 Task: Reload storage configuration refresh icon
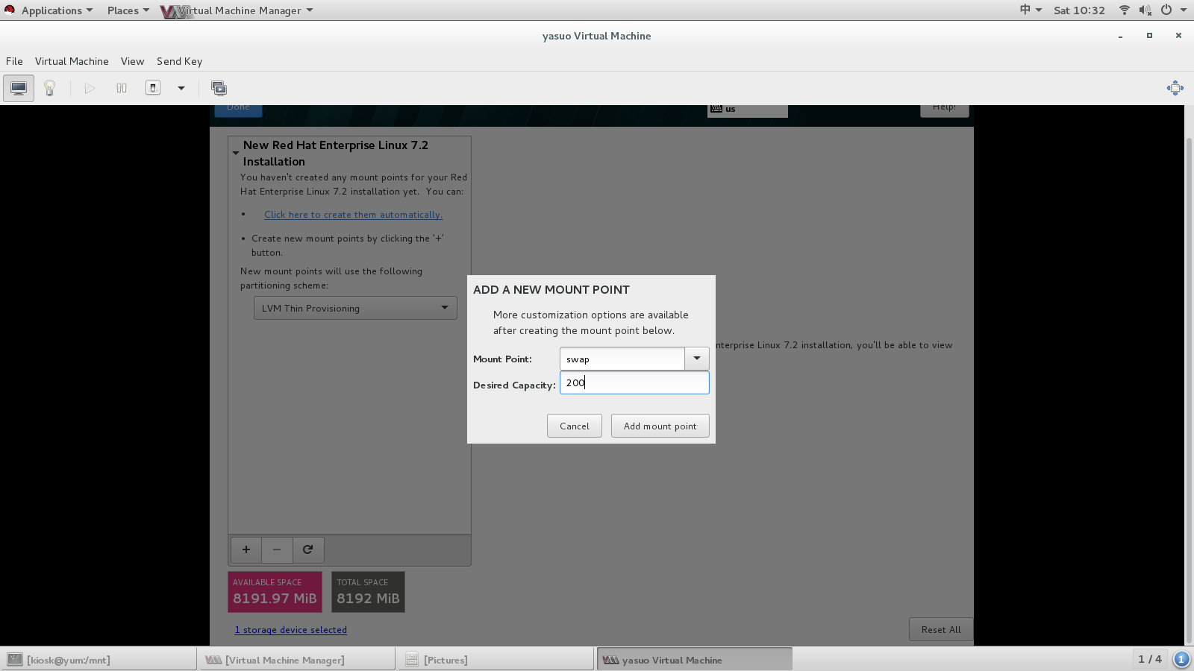click(x=307, y=549)
